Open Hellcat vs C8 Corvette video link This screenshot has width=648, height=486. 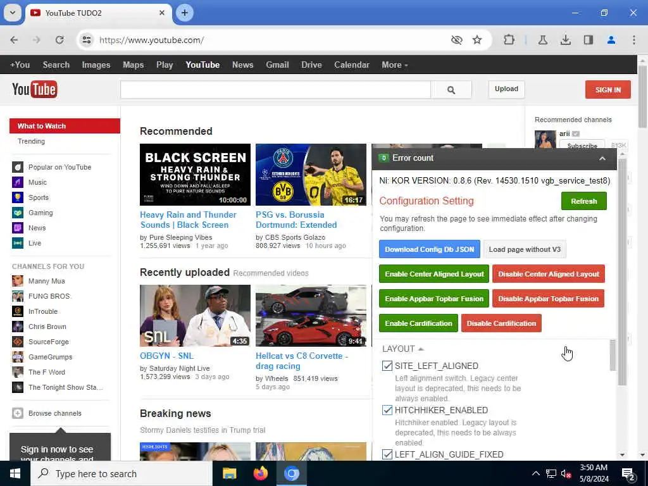(302, 361)
